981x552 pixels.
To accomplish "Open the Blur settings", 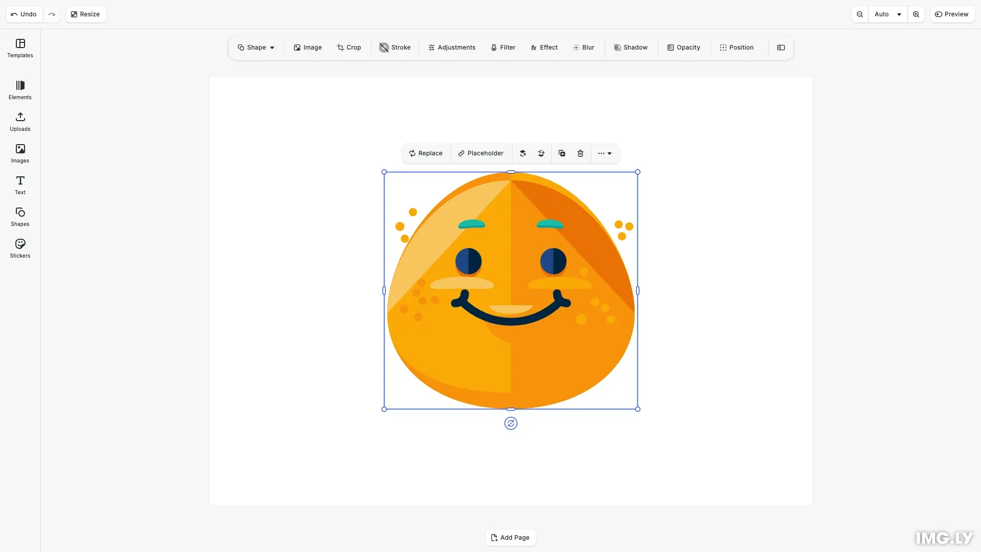I will (x=583, y=47).
